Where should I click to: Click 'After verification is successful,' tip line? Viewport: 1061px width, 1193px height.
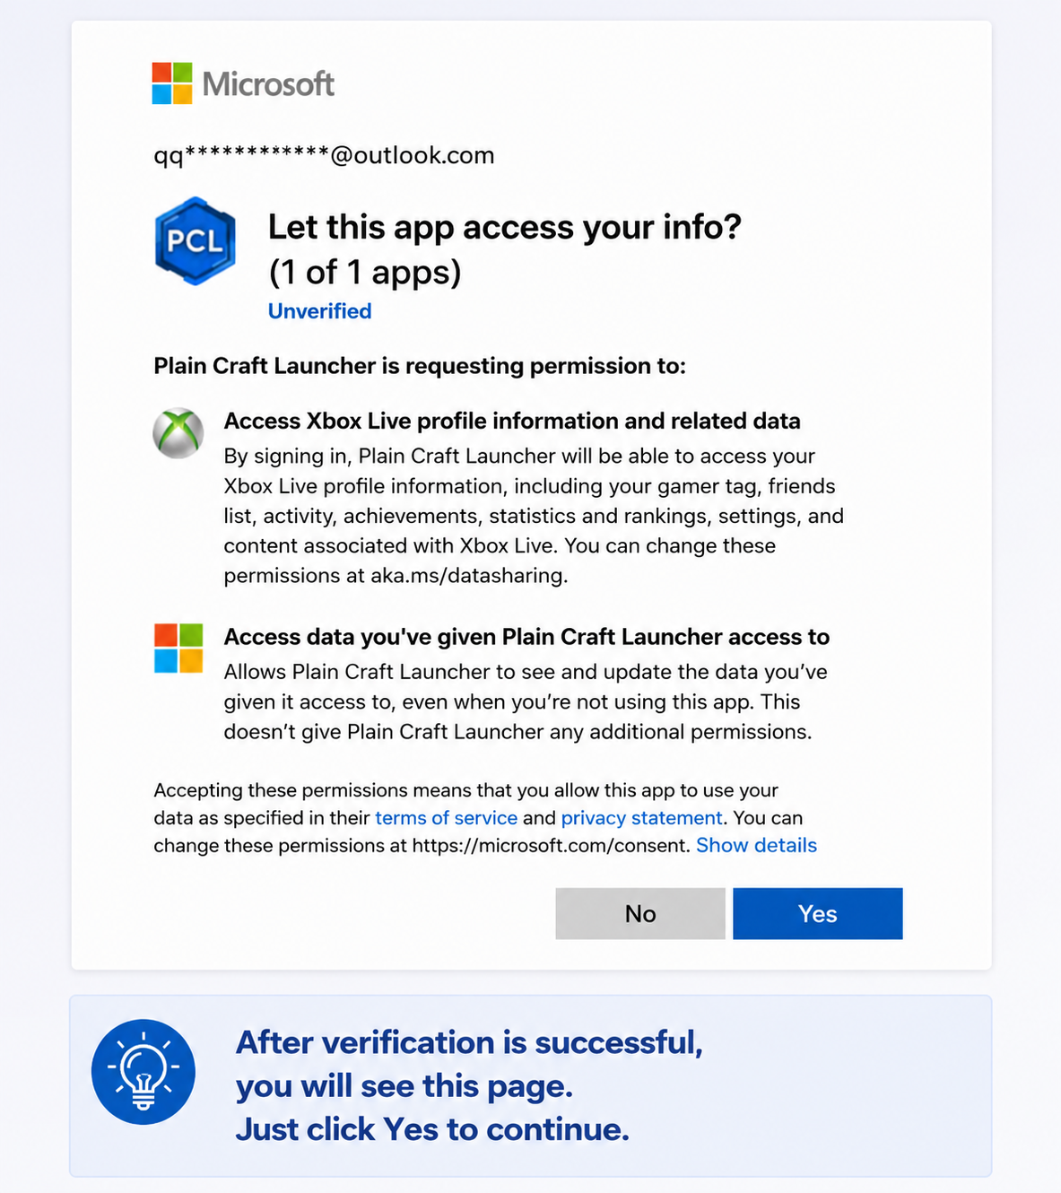pos(469,1042)
